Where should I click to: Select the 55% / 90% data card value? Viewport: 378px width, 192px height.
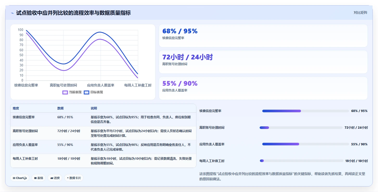[x=180, y=83]
